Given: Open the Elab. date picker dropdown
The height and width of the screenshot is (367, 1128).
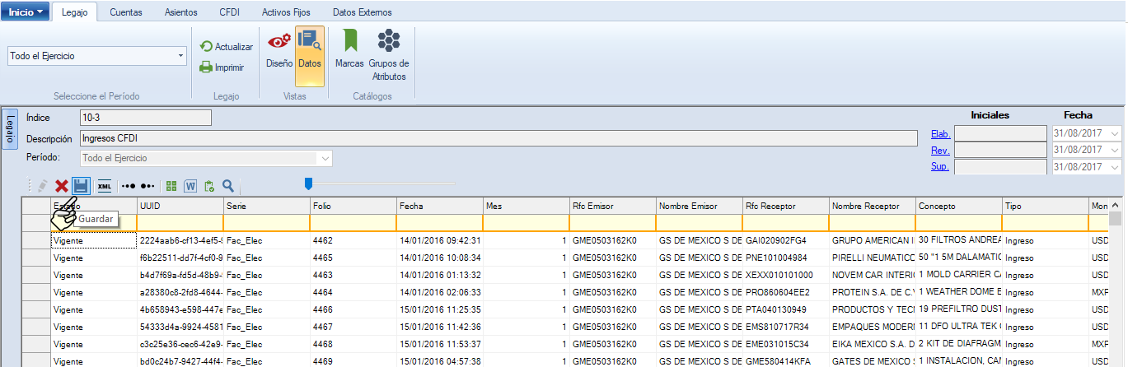Looking at the screenshot, I should point(1115,134).
